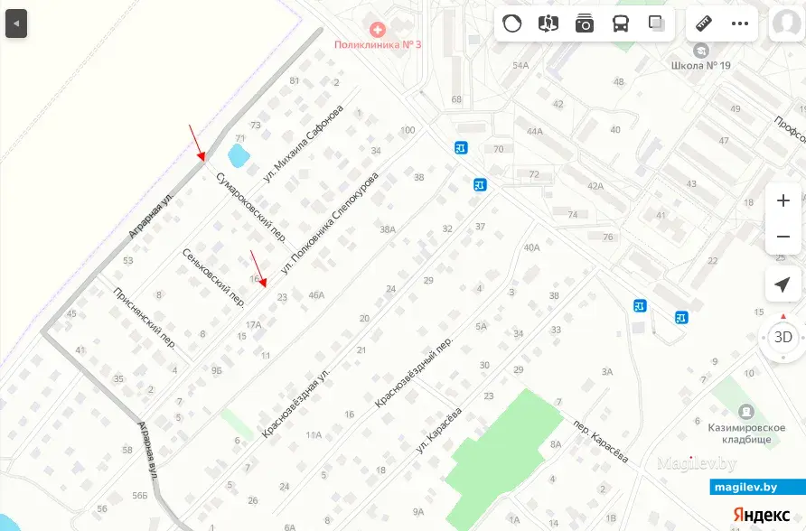Toggle 3D tilt view control
806x531 pixels.
tap(783, 338)
